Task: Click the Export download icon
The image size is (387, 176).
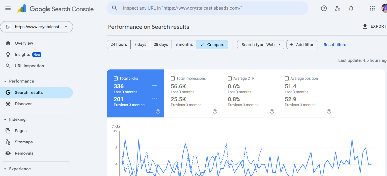Action: tap(365, 26)
